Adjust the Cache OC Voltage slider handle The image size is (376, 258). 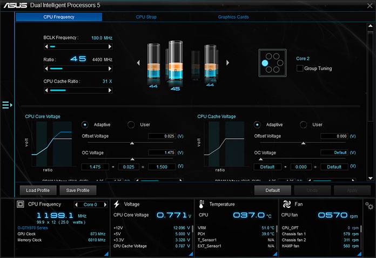point(260,159)
